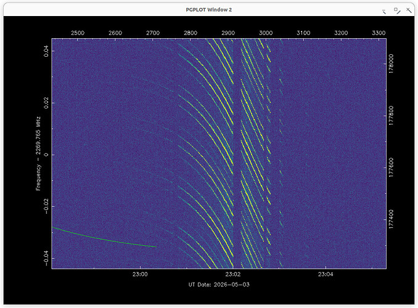Image resolution: width=418 pixels, height=308 pixels.
Task: Minimize the PGPLOT Window 2
Action: (x=384, y=12)
